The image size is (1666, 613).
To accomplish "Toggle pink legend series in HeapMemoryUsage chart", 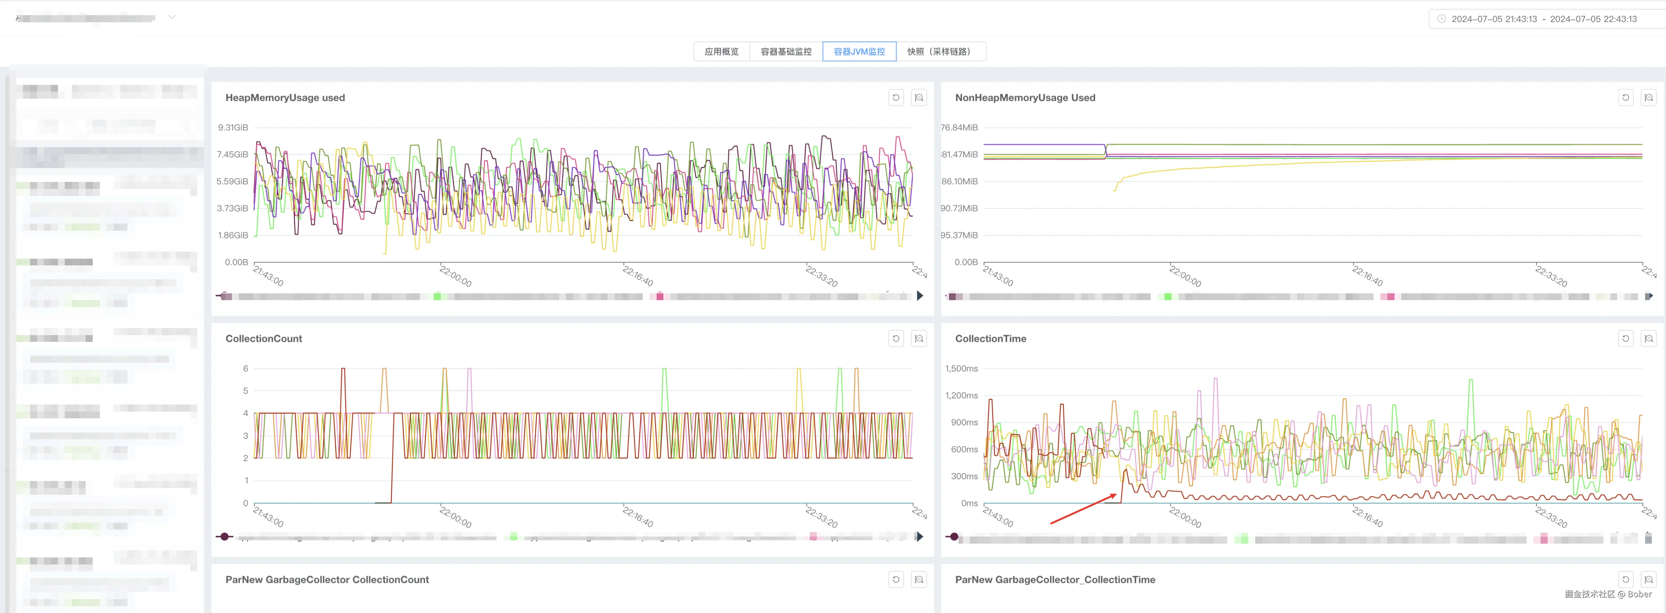I will [x=660, y=296].
